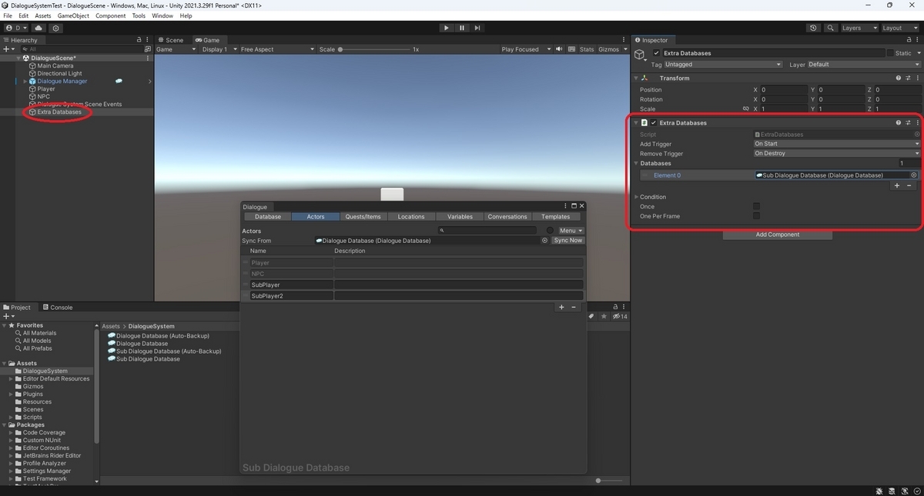Screen dimensions: 924x496
Task: Toggle the Static checkbox
Action: (x=890, y=53)
